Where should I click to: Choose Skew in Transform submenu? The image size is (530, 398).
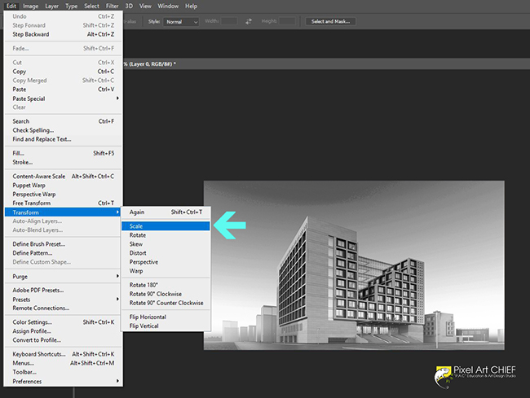(x=166, y=244)
